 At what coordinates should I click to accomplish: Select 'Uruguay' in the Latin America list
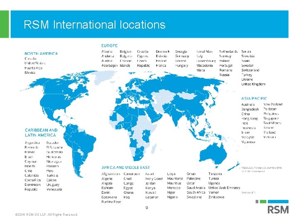[x=53, y=185]
